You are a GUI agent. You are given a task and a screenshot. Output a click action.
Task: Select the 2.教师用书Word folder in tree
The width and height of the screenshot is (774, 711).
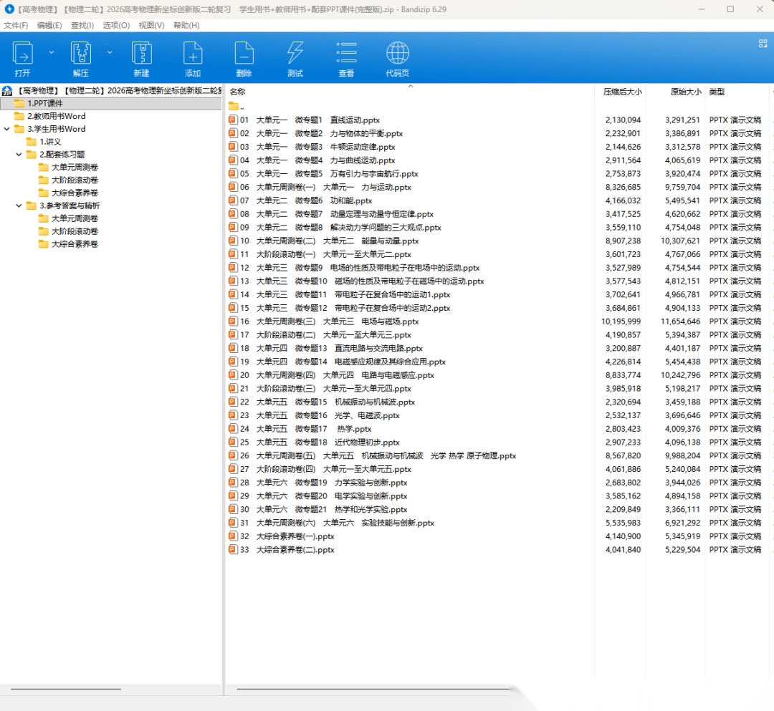[x=57, y=116]
